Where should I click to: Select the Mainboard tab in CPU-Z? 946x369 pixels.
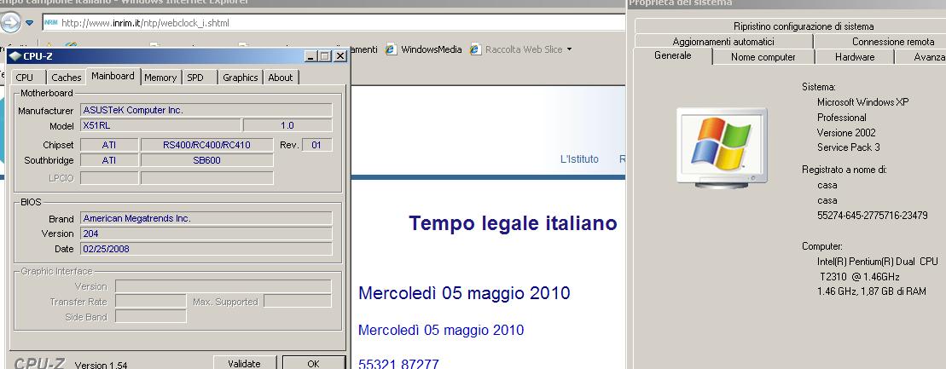113,76
